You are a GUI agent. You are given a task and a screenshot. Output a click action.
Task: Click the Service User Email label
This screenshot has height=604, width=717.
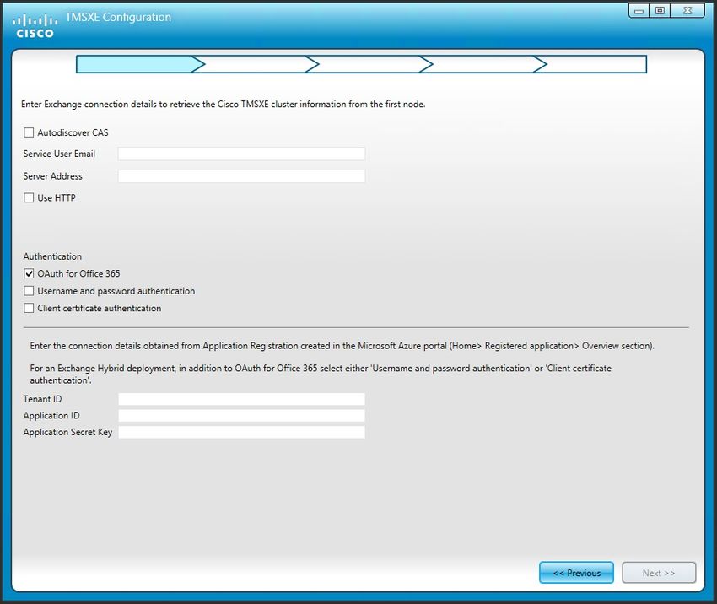pos(59,154)
